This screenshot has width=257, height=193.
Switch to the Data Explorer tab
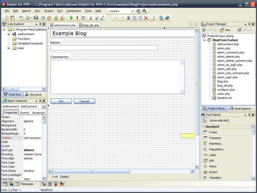click(240, 109)
